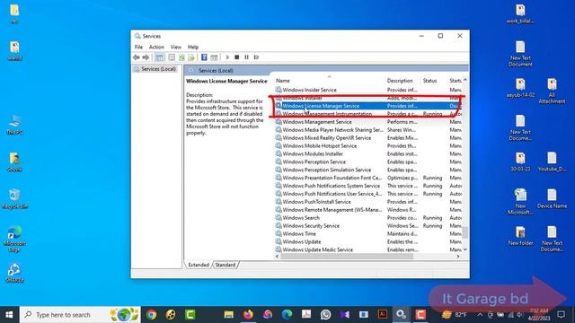Select the Windows Management Service row
The image size is (575, 323).
tap(368, 122)
